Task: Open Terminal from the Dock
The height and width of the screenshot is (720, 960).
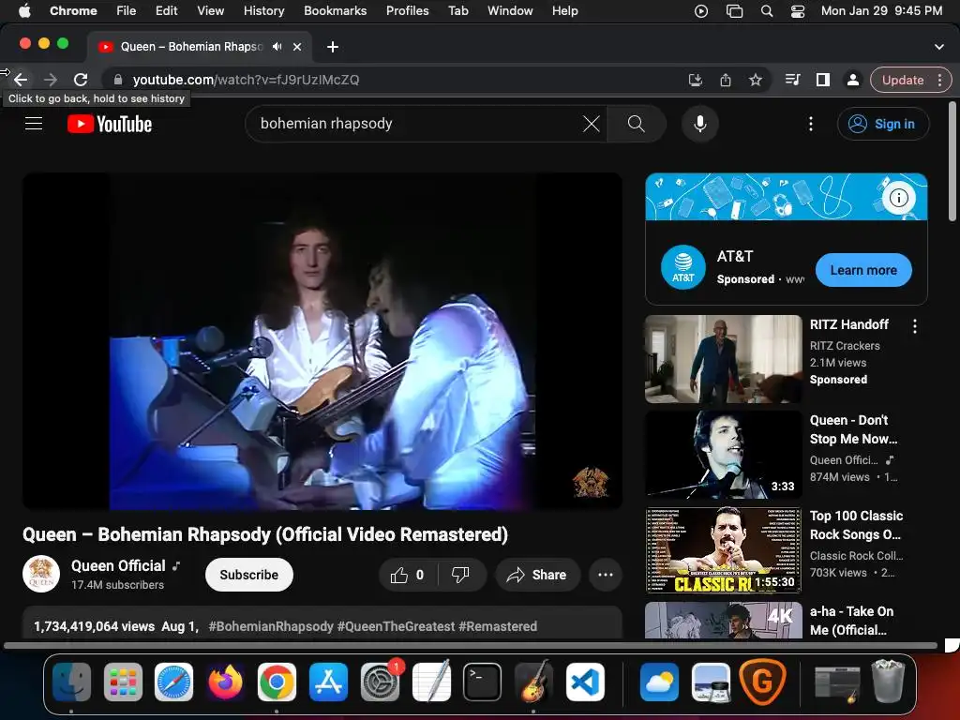Action: (x=482, y=682)
